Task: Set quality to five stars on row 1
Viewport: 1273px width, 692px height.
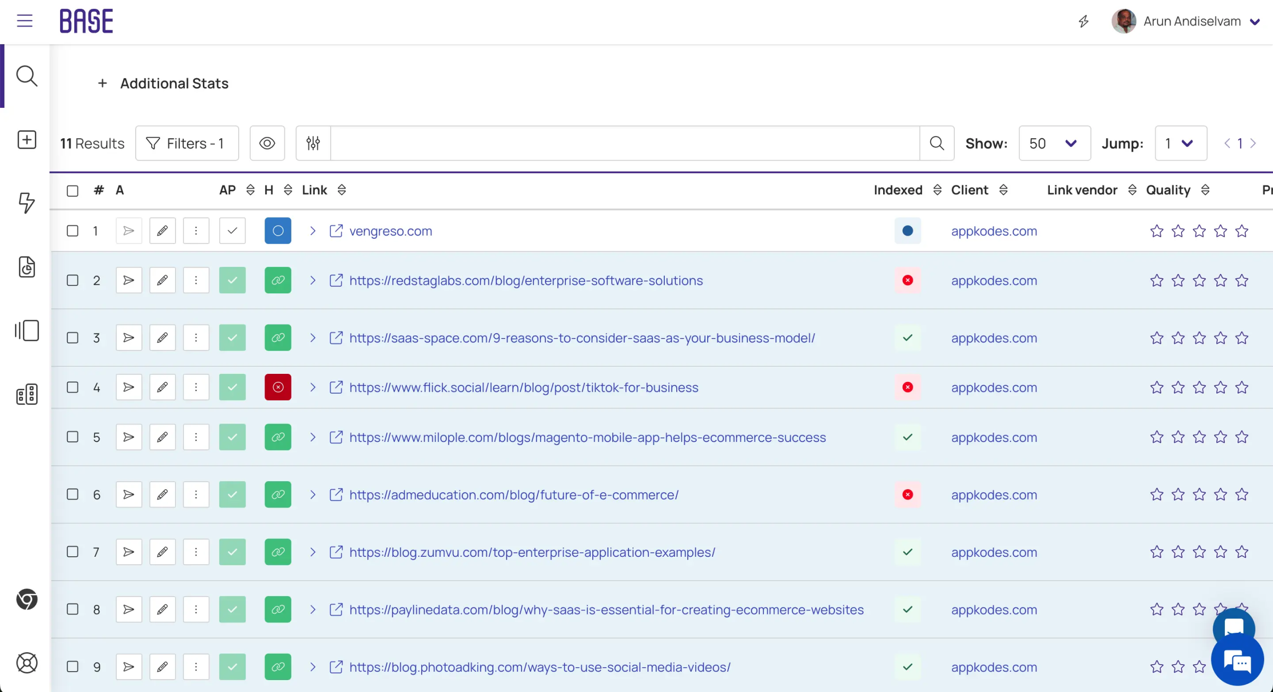Action: coord(1242,231)
